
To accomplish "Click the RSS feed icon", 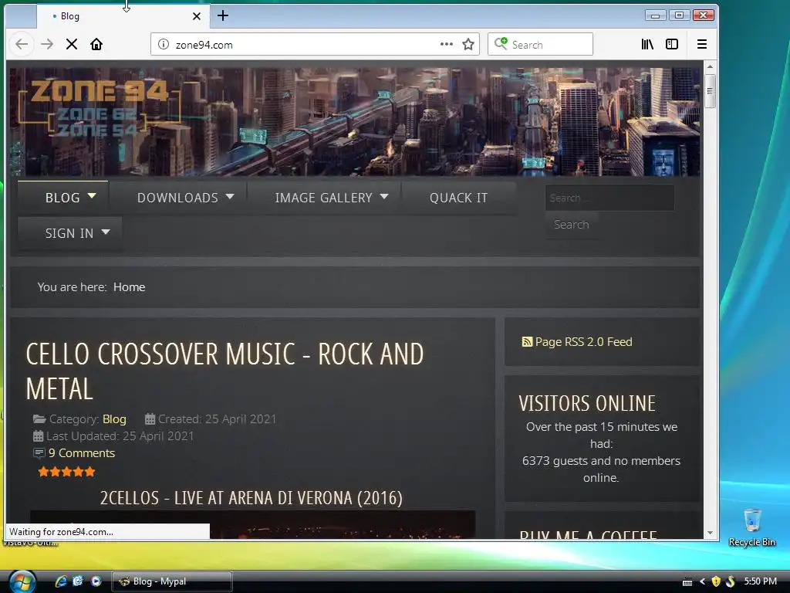I will point(527,342).
